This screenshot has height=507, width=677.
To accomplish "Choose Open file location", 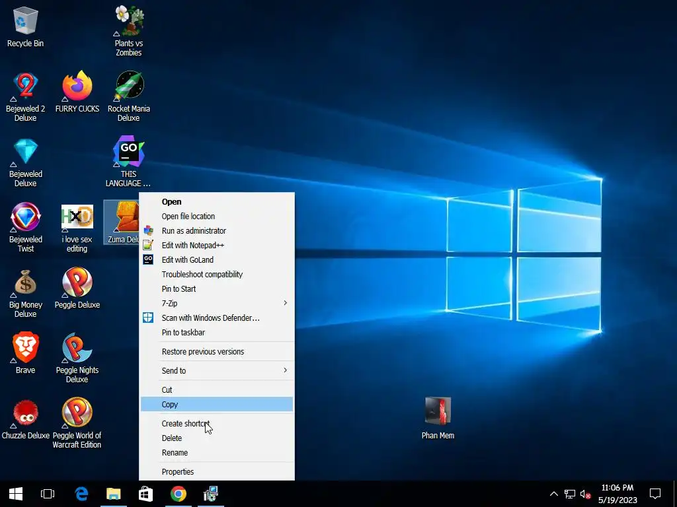I will click(x=217, y=217).
